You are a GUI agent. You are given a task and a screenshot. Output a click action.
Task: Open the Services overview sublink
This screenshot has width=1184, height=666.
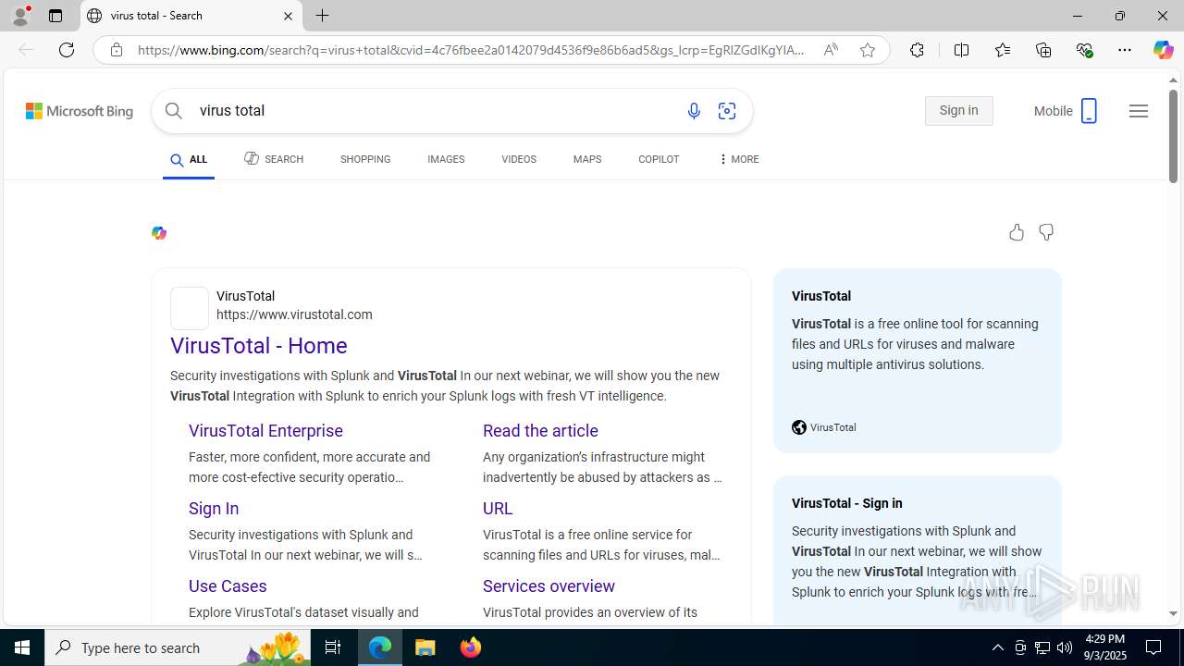click(549, 586)
